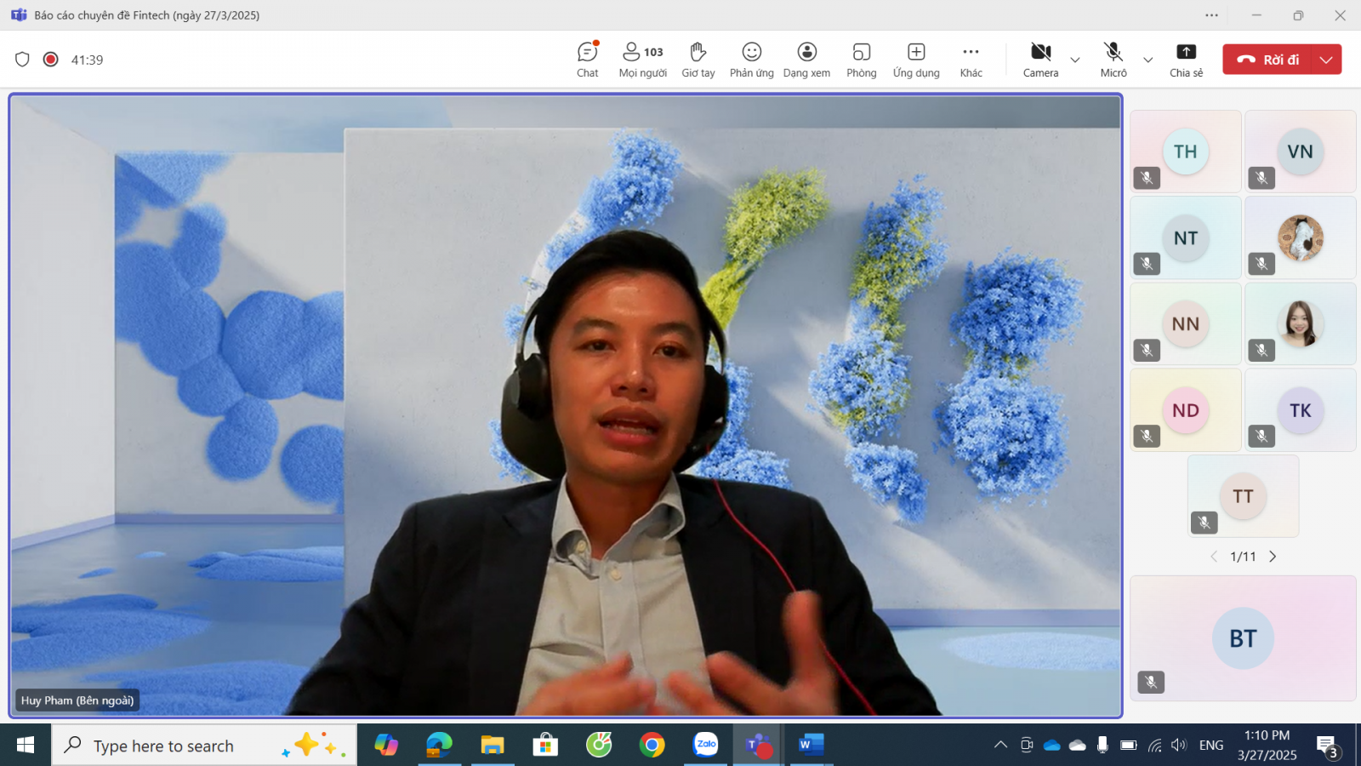Show the Mọi người participants list
The height and width of the screenshot is (766, 1361).
642,60
